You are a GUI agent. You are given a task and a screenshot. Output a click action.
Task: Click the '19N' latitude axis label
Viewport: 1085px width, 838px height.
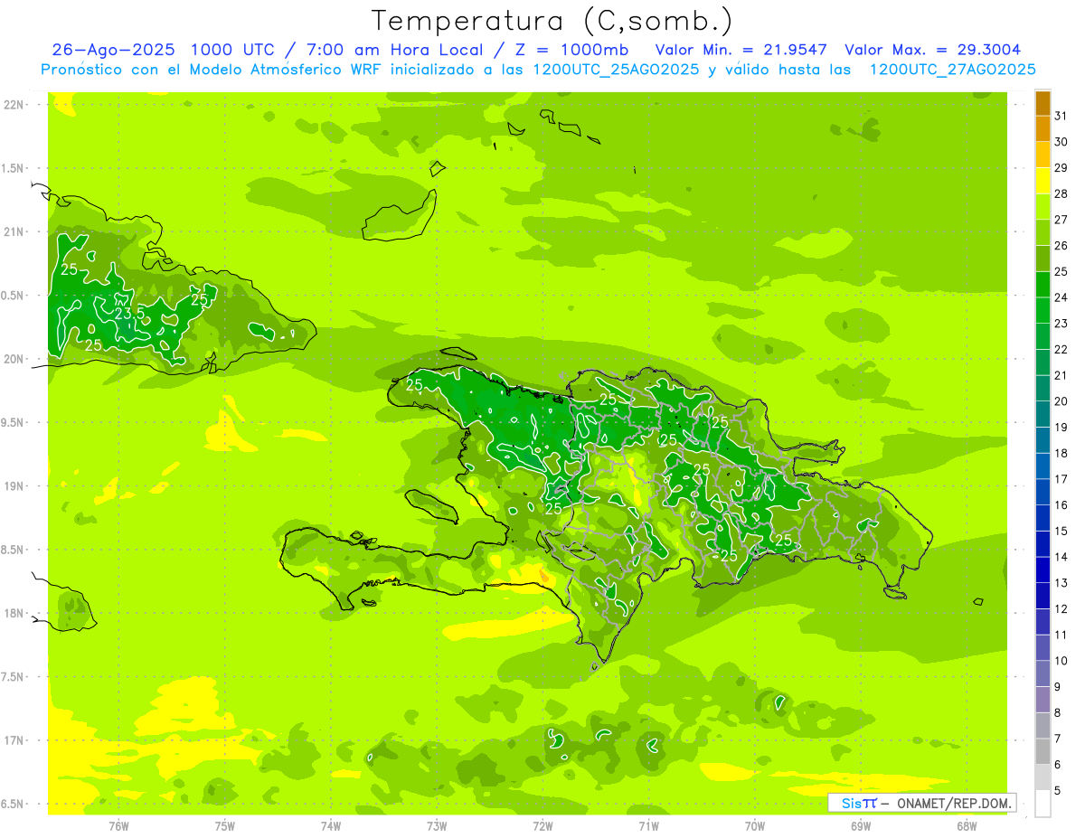(x=14, y=486)
